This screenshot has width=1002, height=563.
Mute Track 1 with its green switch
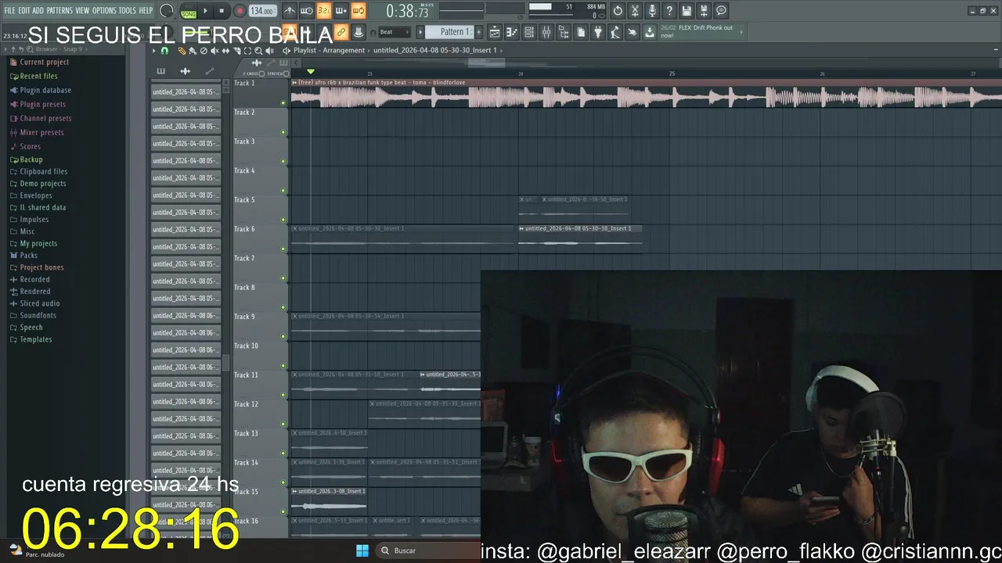283,103
